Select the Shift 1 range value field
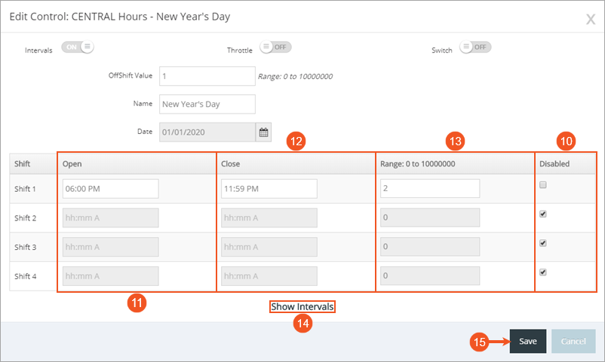The image size is (605, 362). tap(430, 188)
